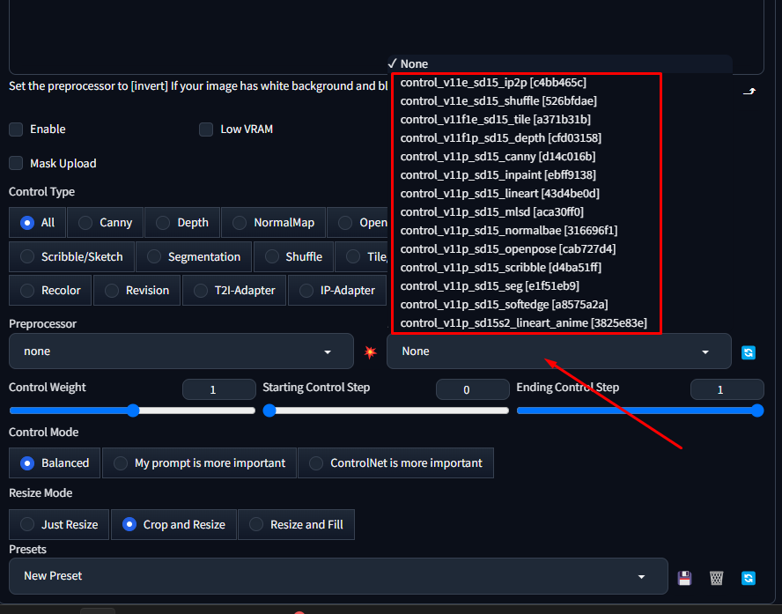Save the current preset via floppy icon
This screenshot has height=614, width=782.
(x=684, y=578)
